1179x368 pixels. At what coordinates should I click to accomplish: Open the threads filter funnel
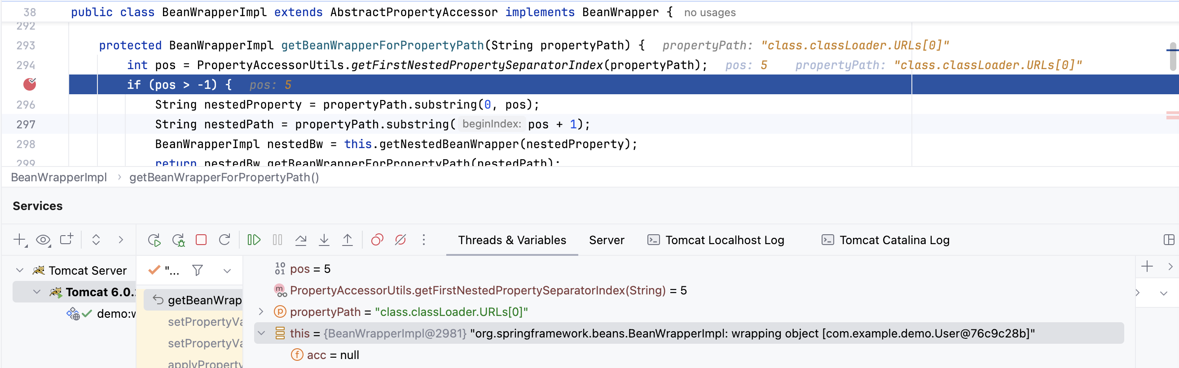tap(197, 271)
